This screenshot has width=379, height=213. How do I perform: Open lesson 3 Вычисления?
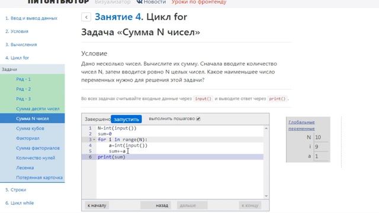pos(21,45)
